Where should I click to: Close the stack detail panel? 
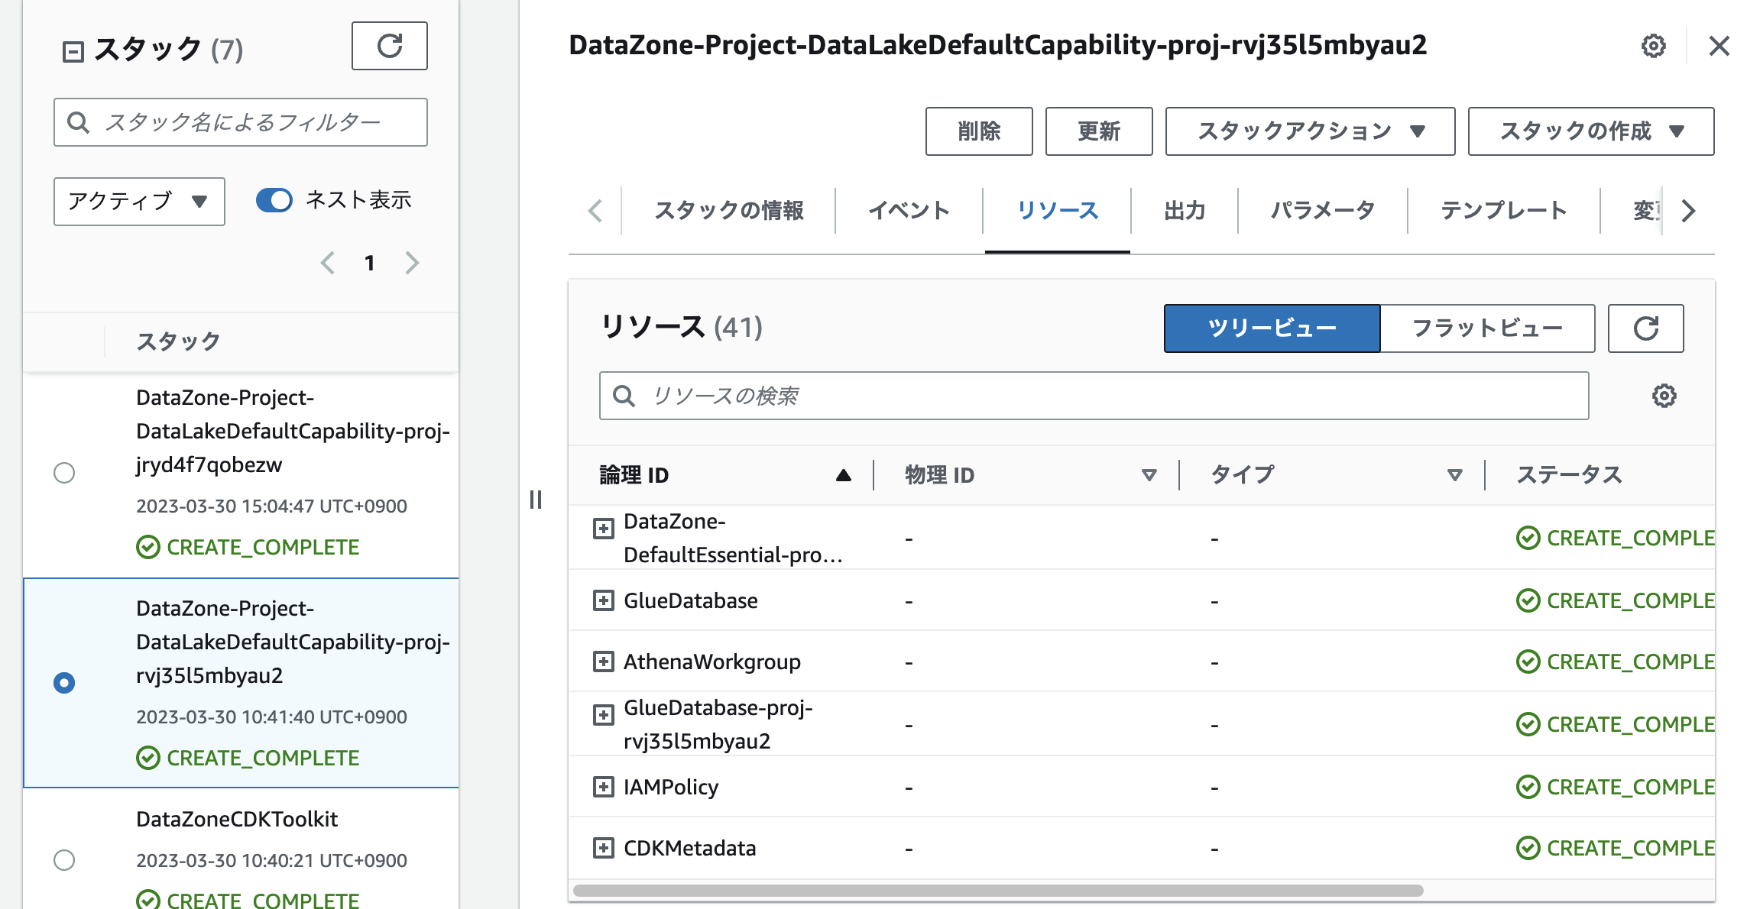[x=1719, y=46]
